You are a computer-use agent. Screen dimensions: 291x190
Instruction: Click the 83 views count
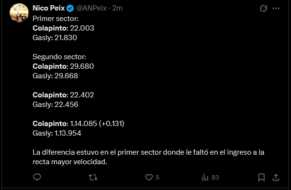215,178
